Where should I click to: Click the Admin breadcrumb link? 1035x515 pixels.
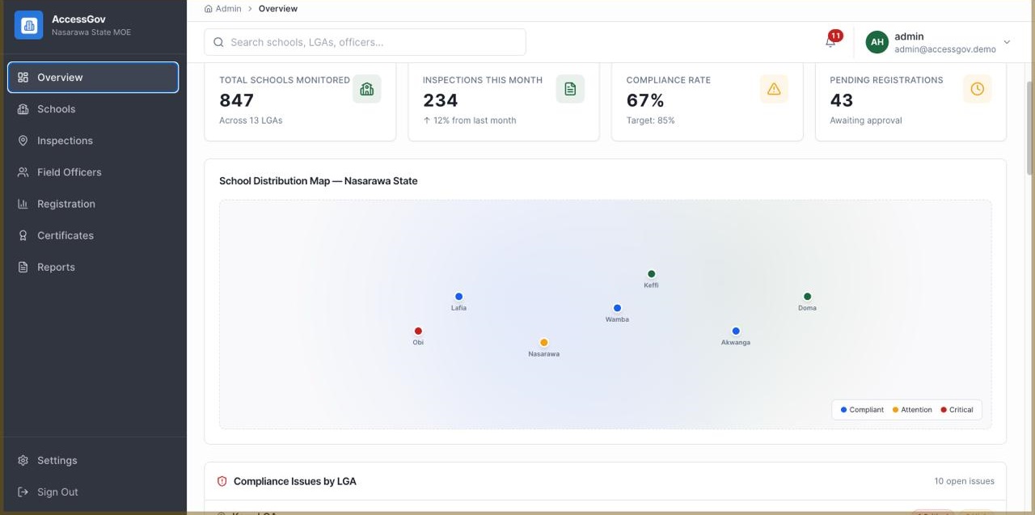(x=228, y=9)
